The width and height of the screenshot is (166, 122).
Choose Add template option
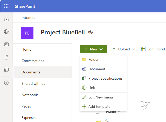(103, 106)
